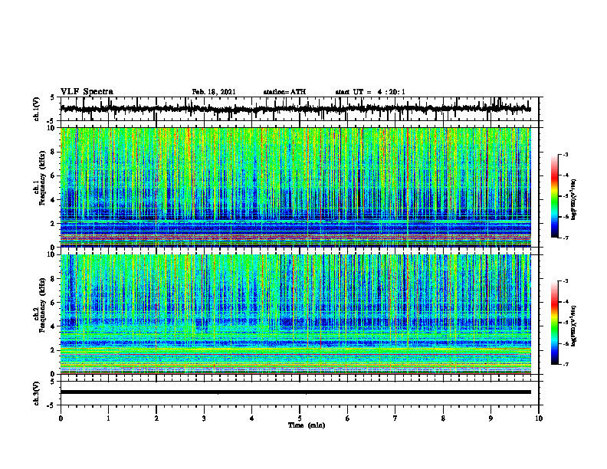Click the ch.2 spectrogram color scale bar

554,323
